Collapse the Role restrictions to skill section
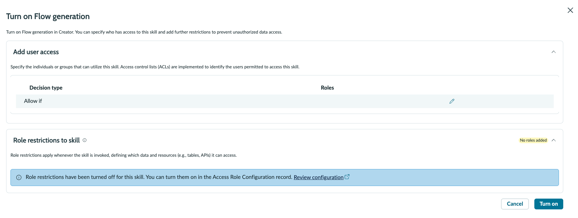The height and width of the screenshot is (218, 578). pyautogui.click(x=553, y=140)
